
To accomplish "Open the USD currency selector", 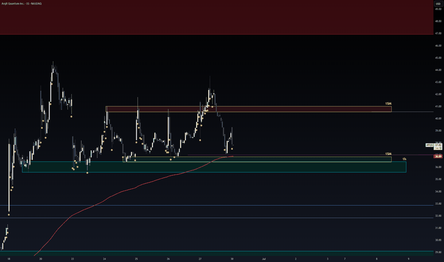I will coord(438,4).
